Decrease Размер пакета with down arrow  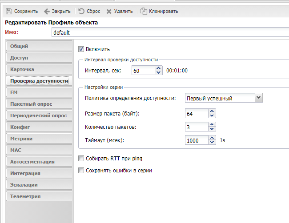coord(212,115)
